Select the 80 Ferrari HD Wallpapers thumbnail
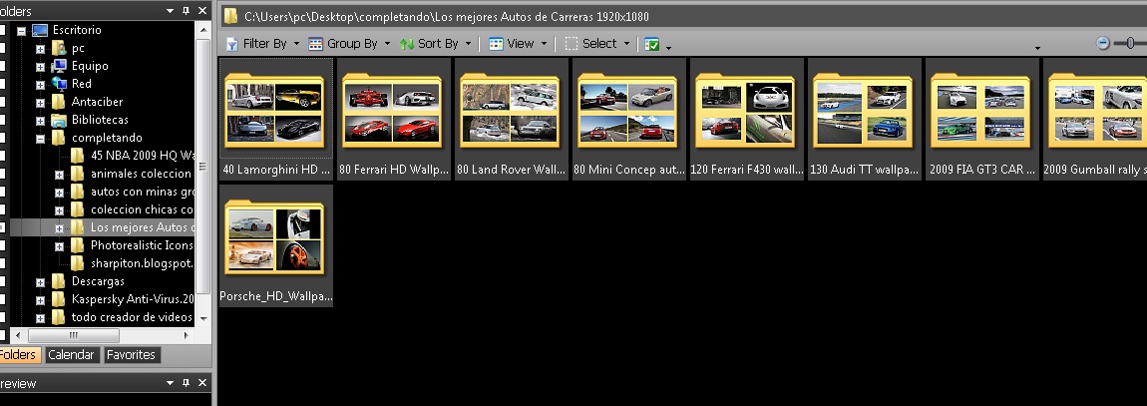Screen dimensions: 1147x406 click(394, 120)
